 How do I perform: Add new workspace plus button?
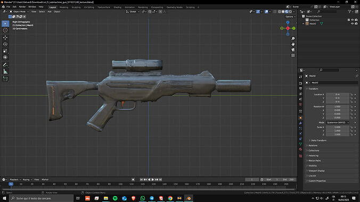pos(198,7)
